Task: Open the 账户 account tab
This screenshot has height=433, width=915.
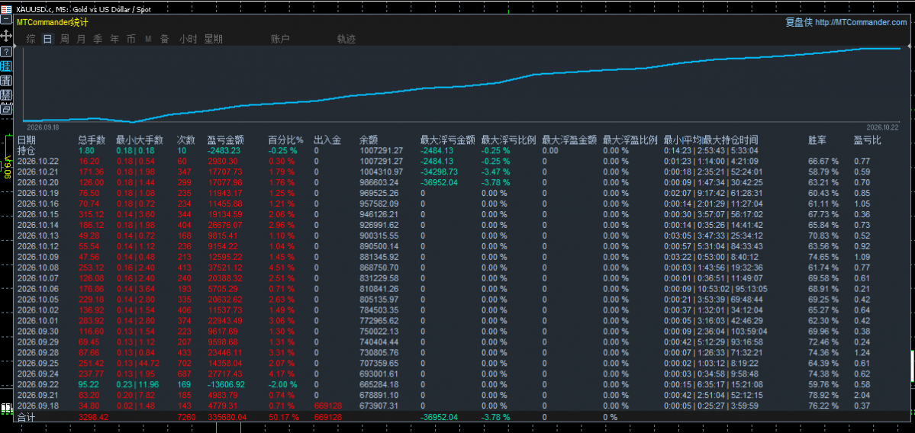Action: click(x=280, y=39)
